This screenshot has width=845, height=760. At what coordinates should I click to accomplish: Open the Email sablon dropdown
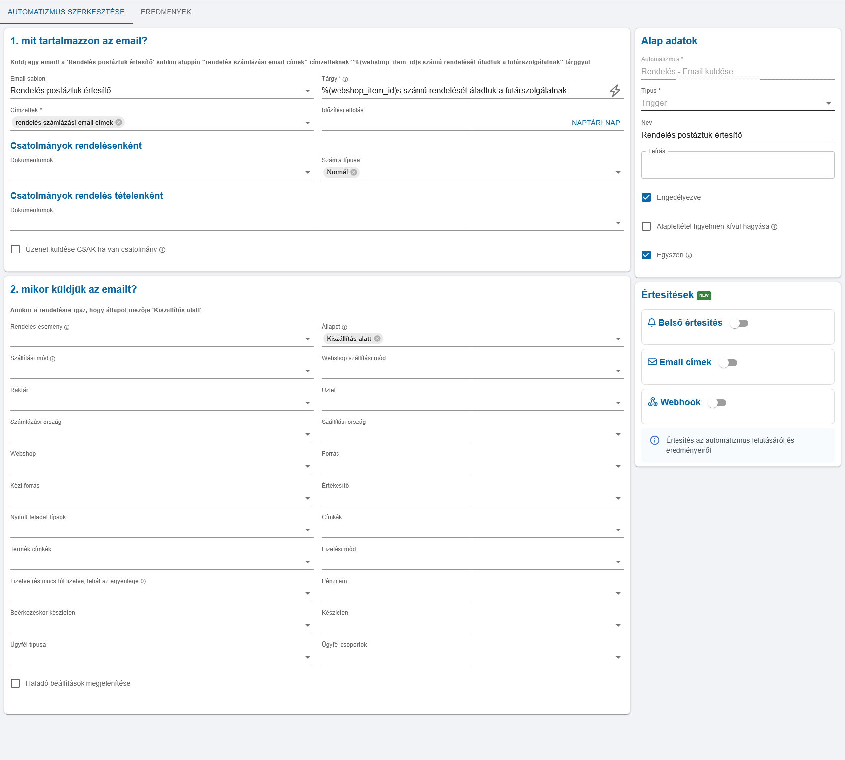click(162, 91)
